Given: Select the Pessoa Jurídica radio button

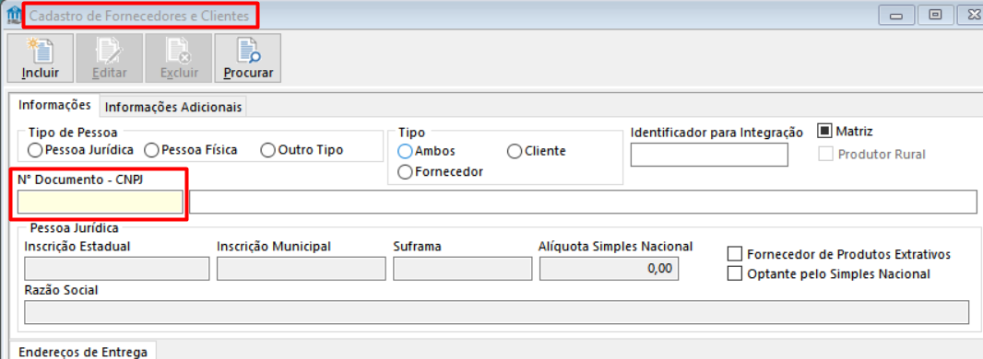Looking at the screenshot, I should click(35, 150).
